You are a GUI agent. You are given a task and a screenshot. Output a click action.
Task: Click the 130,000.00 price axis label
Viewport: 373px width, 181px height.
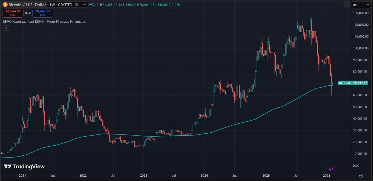[361, 13]
